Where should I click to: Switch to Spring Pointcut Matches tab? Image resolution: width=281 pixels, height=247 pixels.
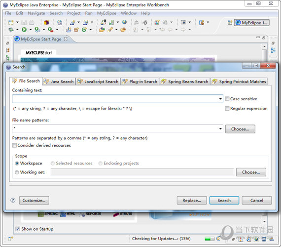point(239,82)
